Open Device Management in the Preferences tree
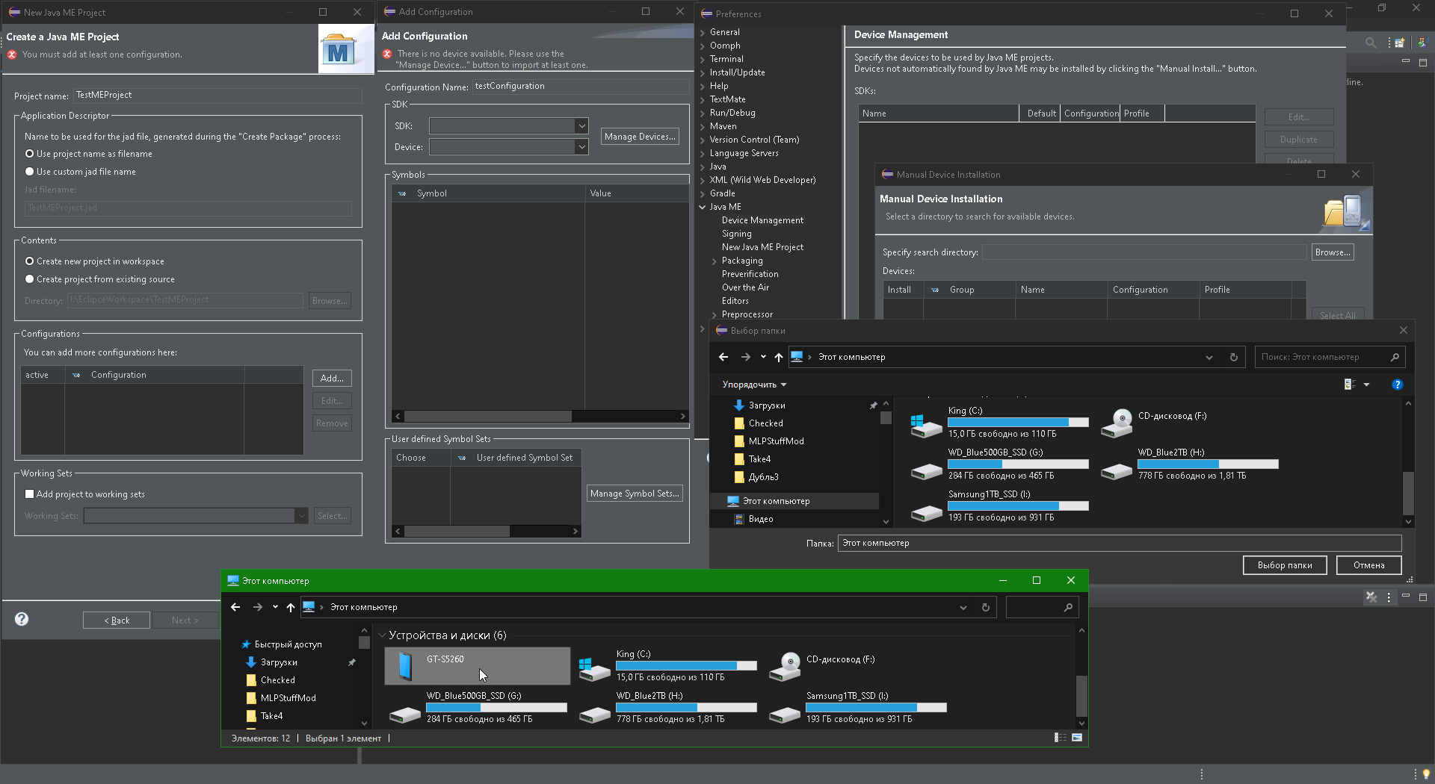 pos(762,221)
